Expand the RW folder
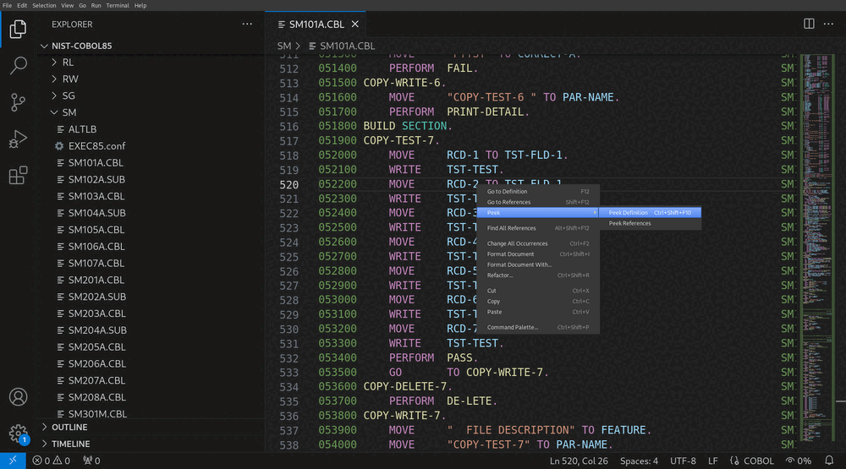The image size is (846, 469). tap(69, 79)
